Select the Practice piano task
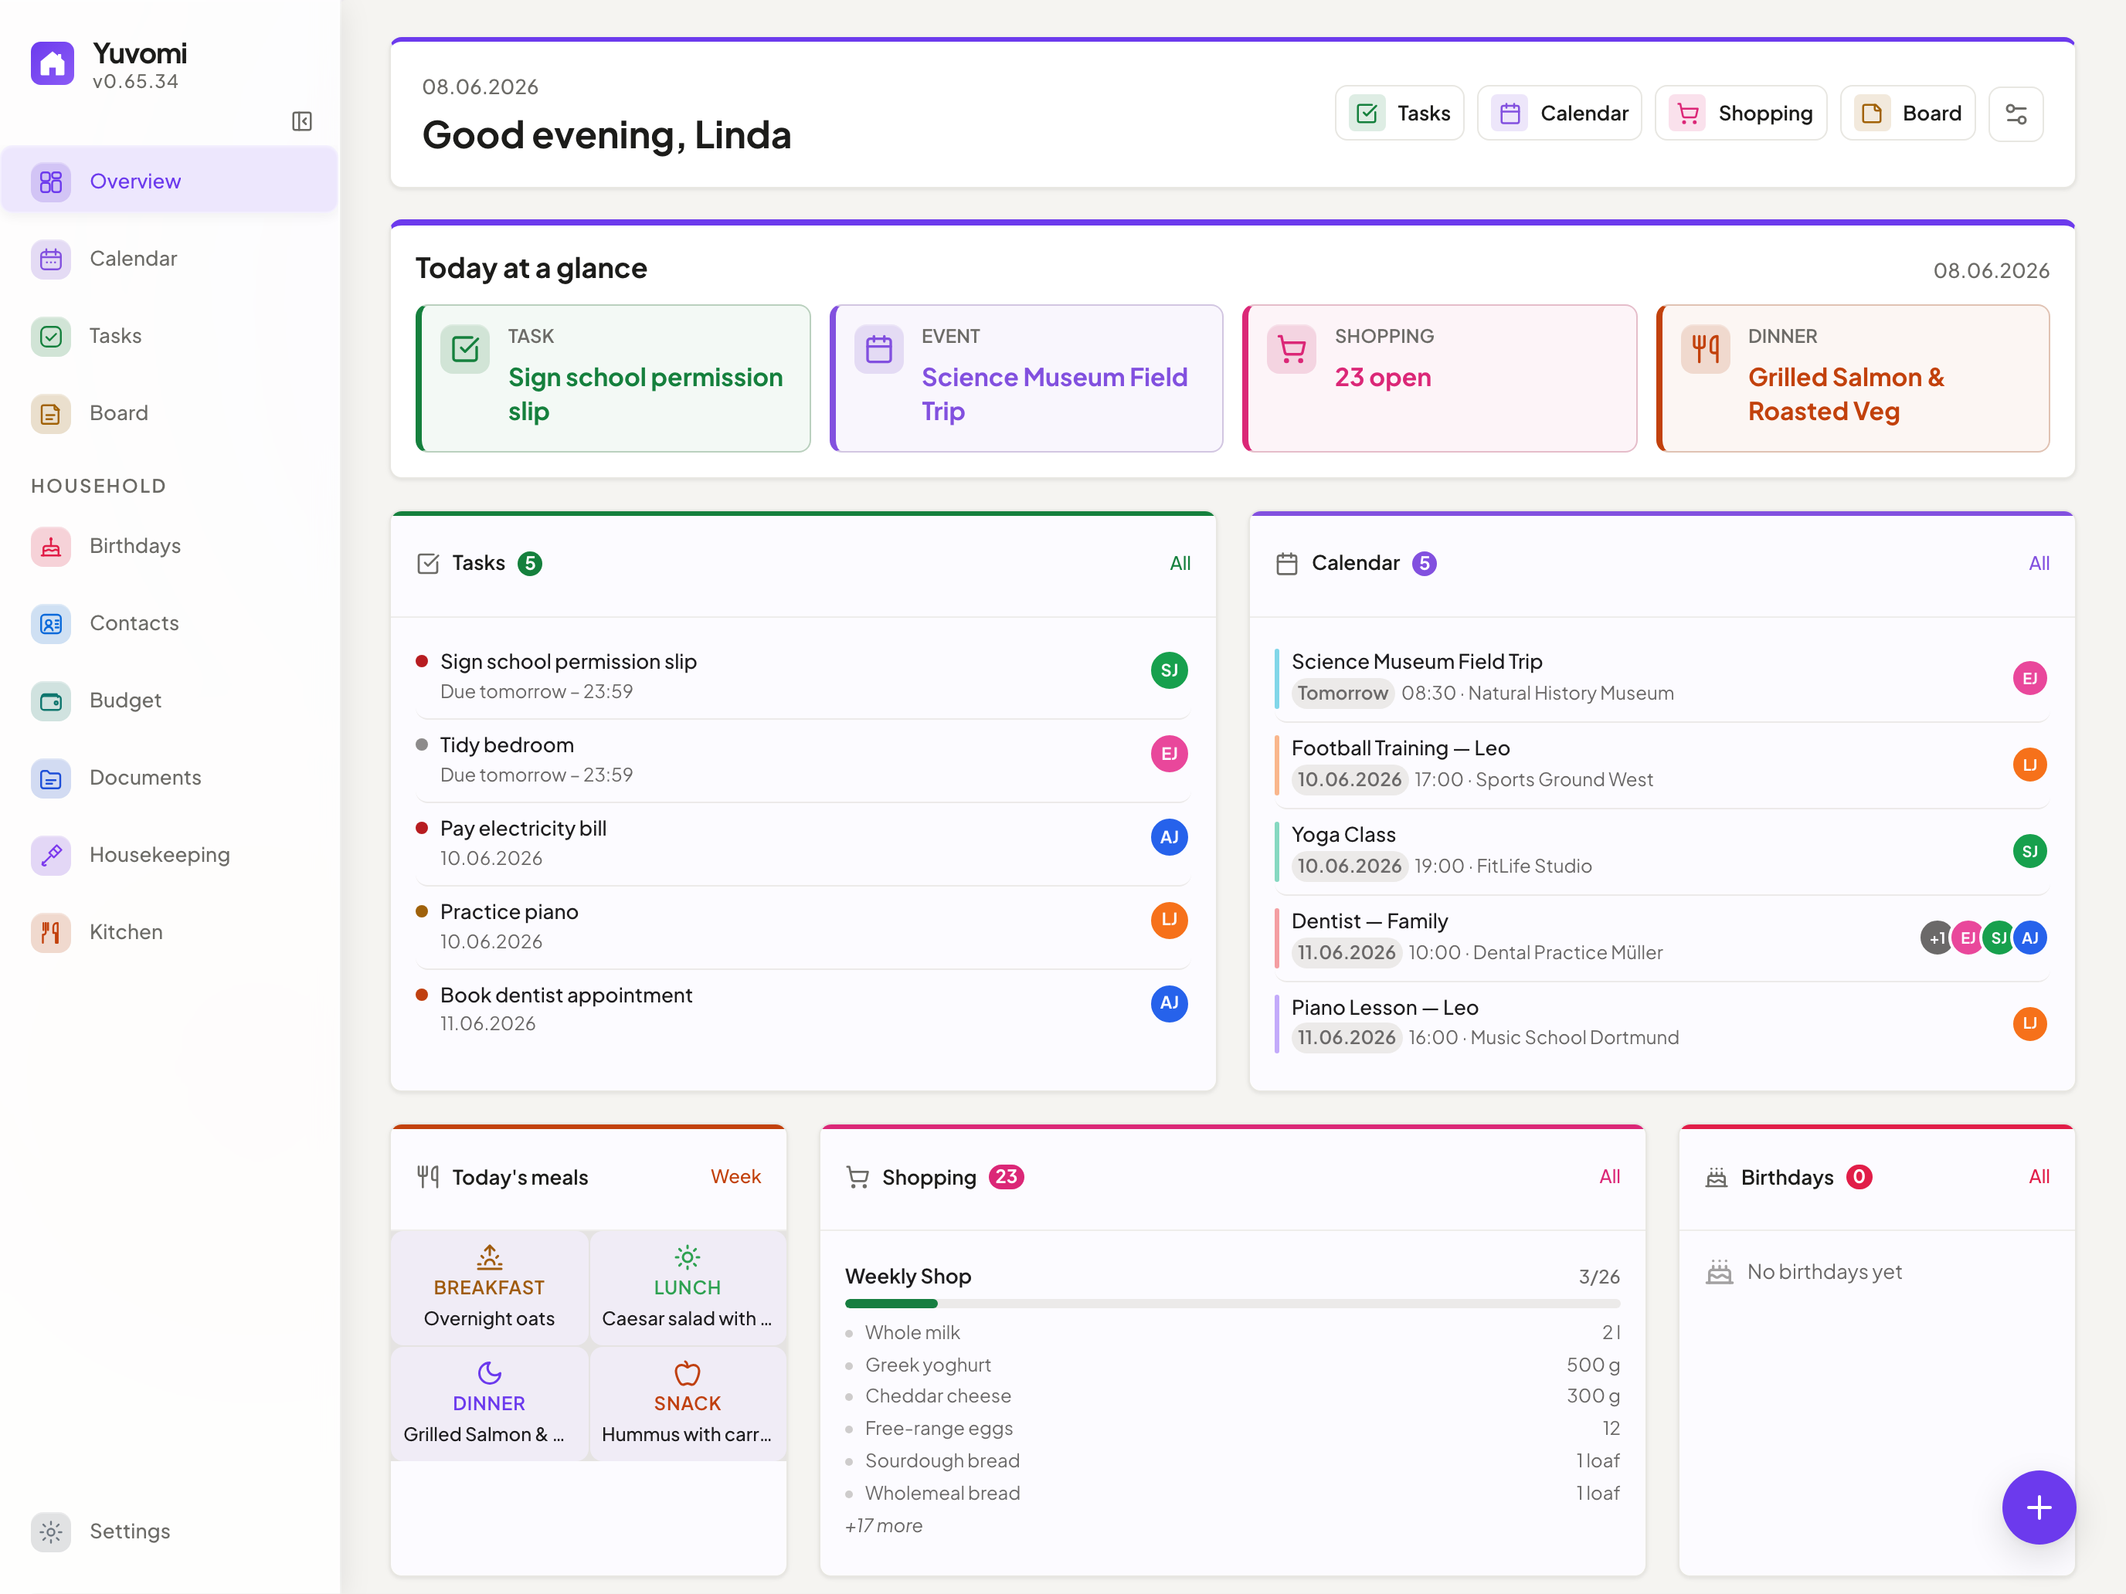The width and height of the screenshot is (2126, 1594). coord(803,928)
